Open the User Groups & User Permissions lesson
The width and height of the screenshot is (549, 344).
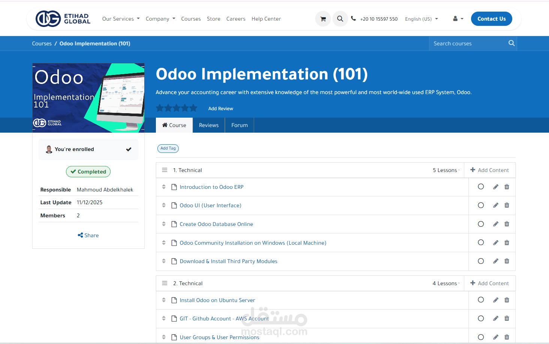click(x=219, y=337)
